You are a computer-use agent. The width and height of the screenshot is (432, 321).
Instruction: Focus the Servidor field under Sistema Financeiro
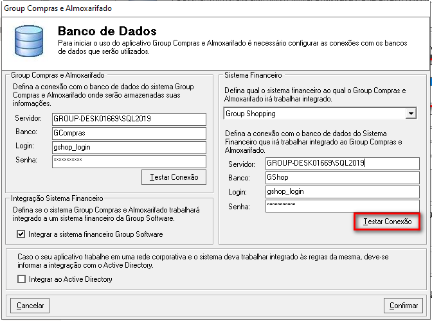click(x=343, y=163)
